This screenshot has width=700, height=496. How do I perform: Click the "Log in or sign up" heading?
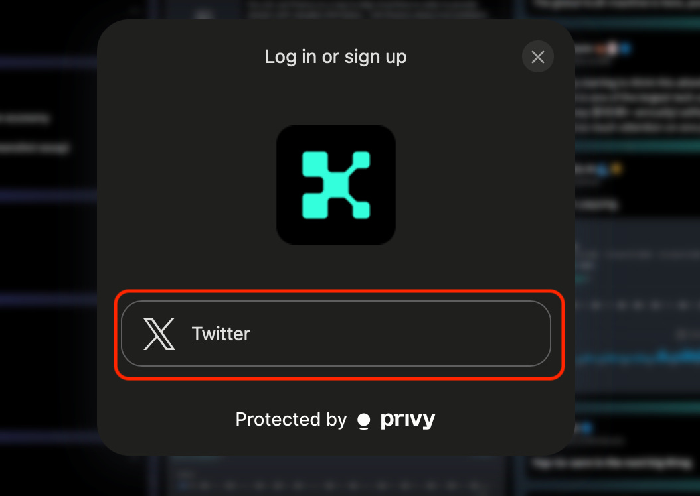click(x=335, y=57)
